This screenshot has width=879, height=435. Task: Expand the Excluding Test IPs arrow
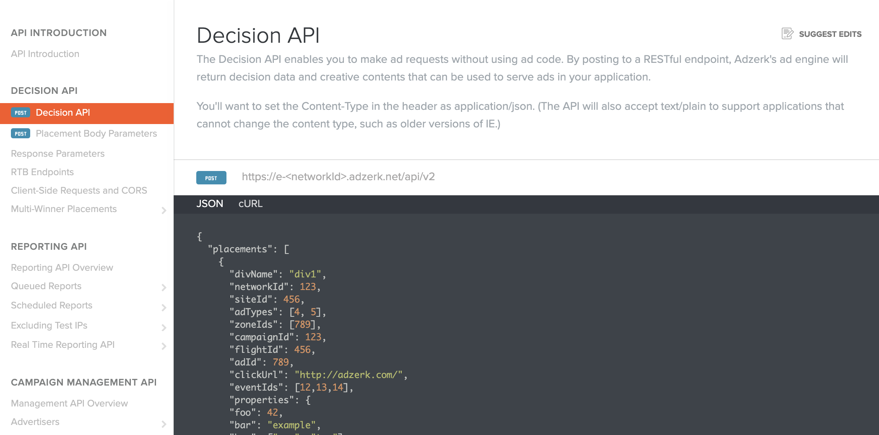tap(164, 328)
